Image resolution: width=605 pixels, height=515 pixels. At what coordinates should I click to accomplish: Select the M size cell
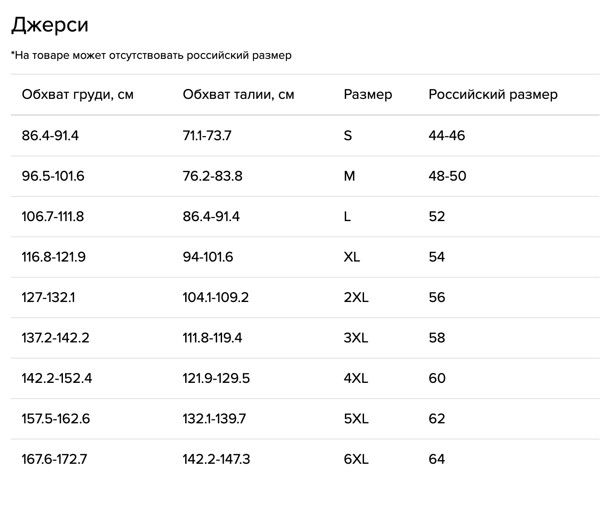click(x=349, y=176)
